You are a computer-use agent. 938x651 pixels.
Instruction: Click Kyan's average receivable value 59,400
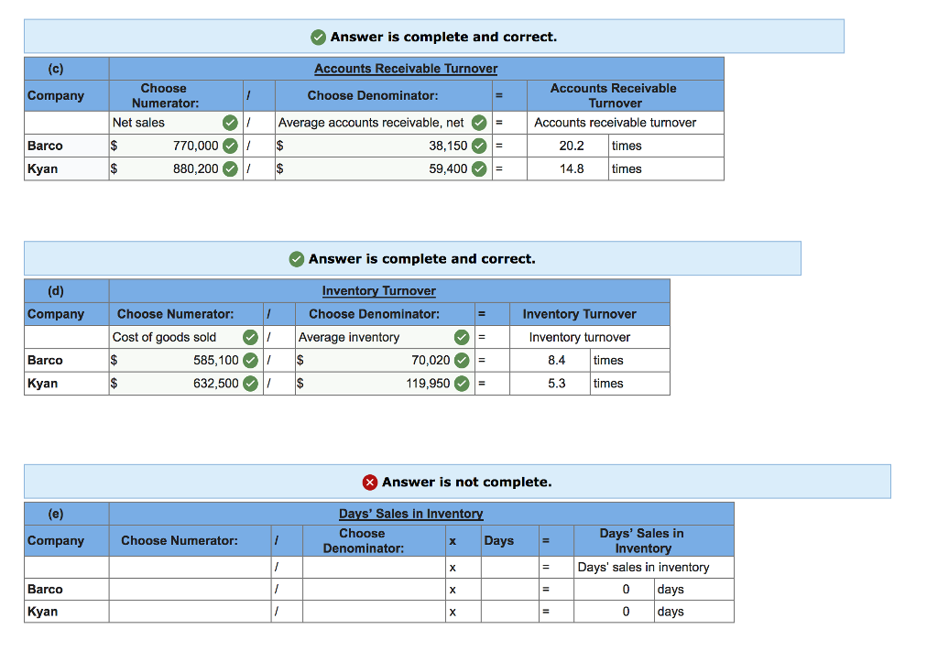[x=448, y=169]
